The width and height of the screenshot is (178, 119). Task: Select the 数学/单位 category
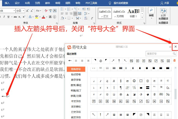[x=76, y=85]
